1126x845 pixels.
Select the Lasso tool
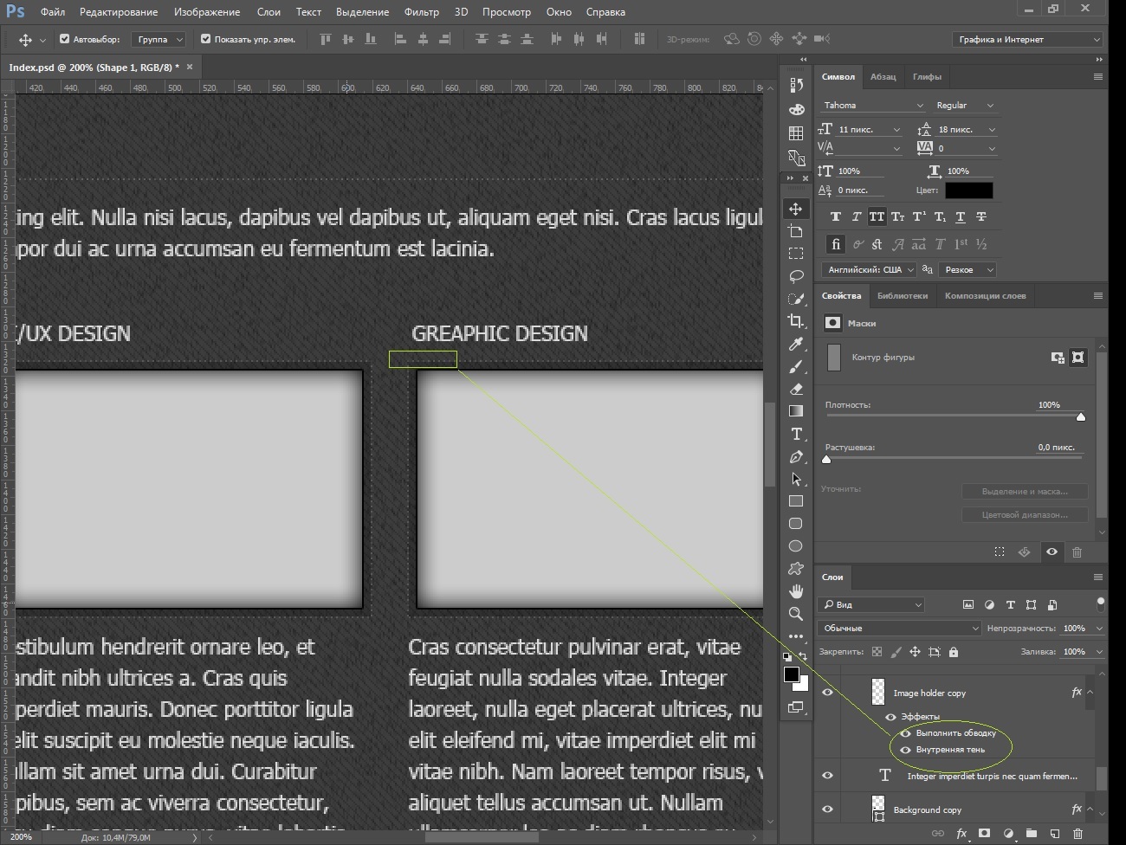coord(796,276)
